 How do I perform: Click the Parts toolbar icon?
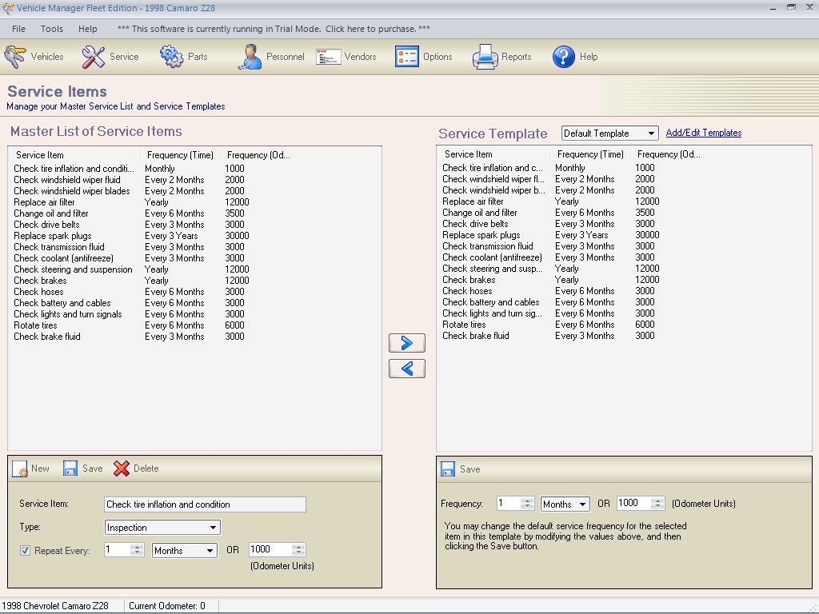(186, 56)
